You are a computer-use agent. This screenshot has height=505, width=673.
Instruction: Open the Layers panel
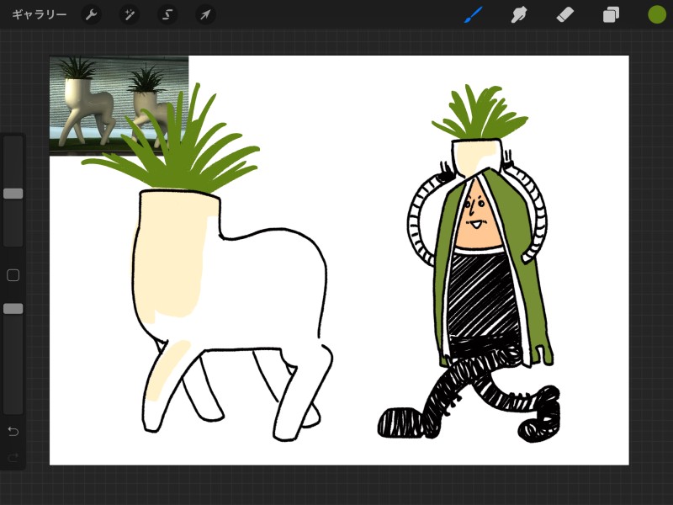click(x=611, y=14)
